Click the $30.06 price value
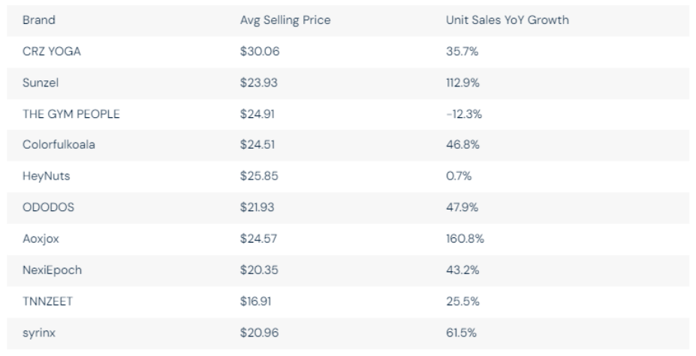 click(x=258, y=52)
